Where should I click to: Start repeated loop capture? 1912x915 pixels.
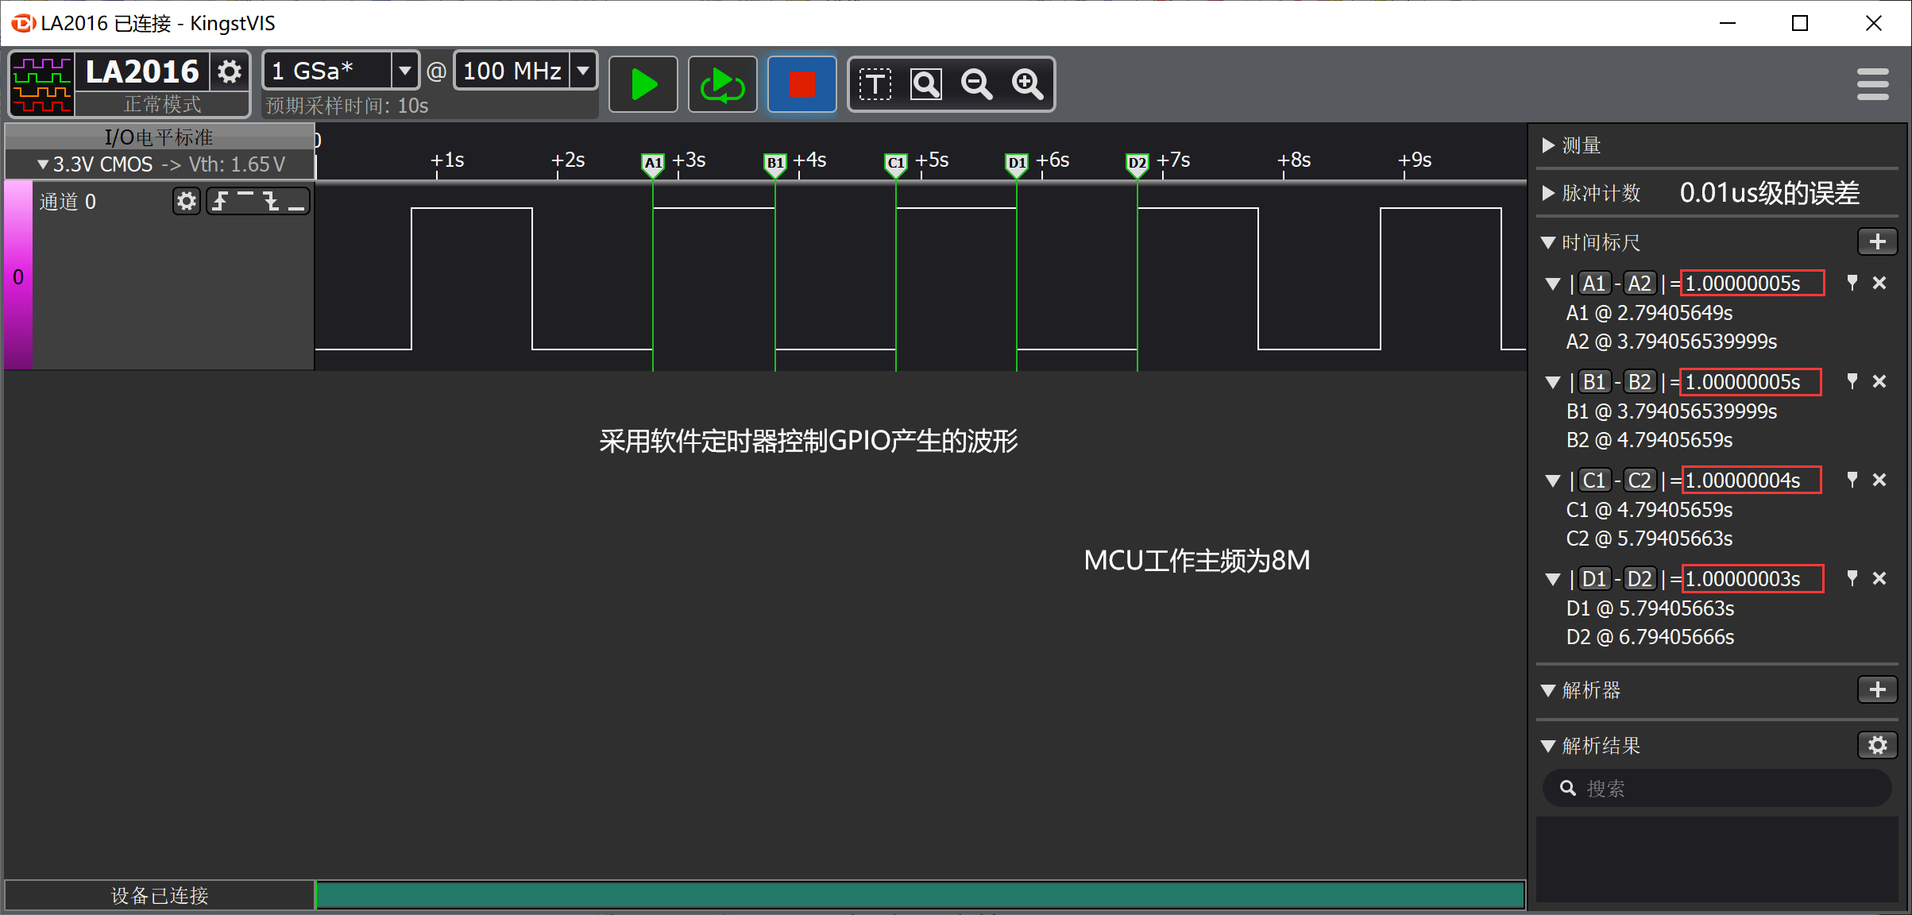721,84
